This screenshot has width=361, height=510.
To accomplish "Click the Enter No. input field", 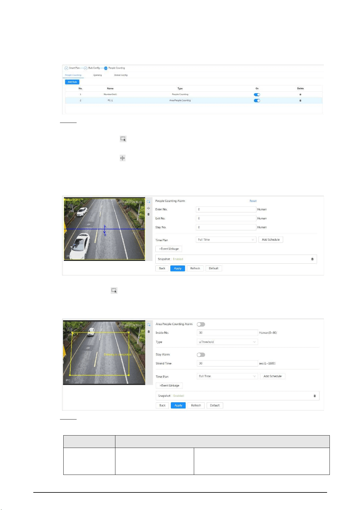I will pos(226,209).
